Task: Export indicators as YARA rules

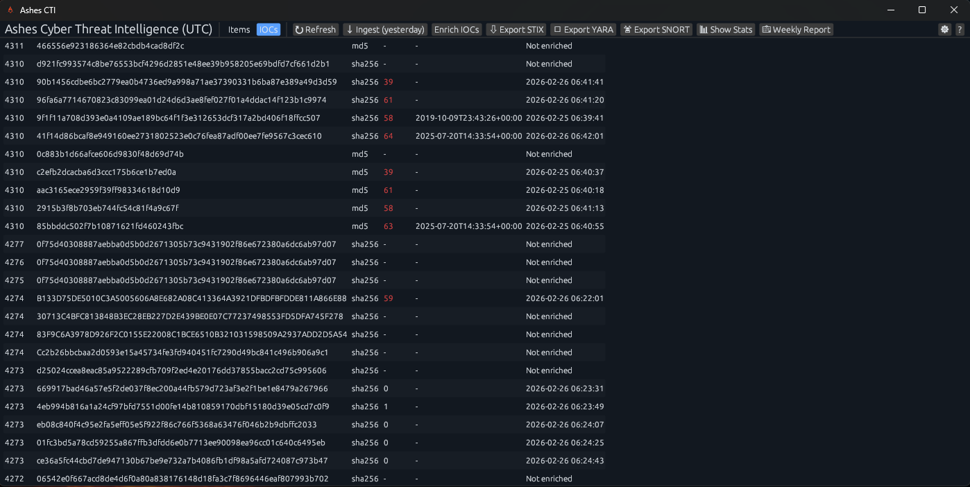Action: point(583,30)
